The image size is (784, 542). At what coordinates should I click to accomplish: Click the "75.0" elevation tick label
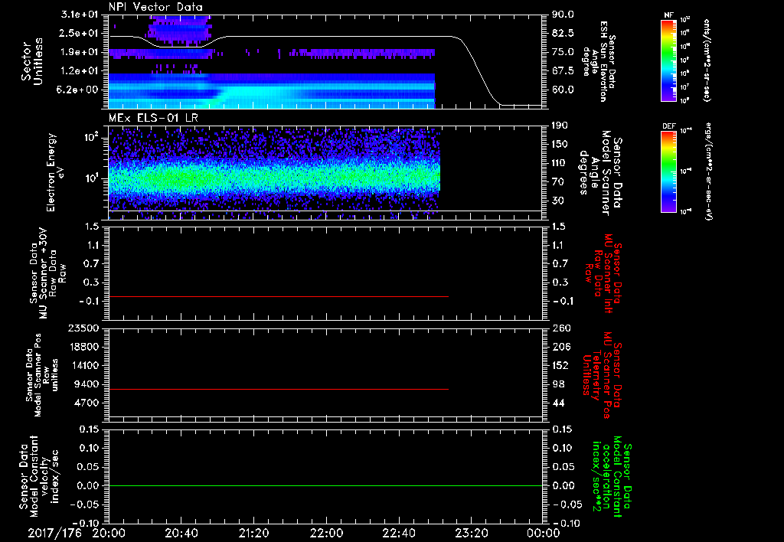(x=563, y=52)
